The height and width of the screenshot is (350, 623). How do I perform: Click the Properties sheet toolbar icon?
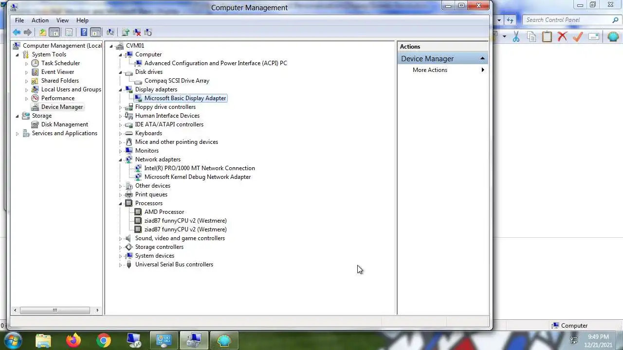pyautogui.click(x=69, y=32)
